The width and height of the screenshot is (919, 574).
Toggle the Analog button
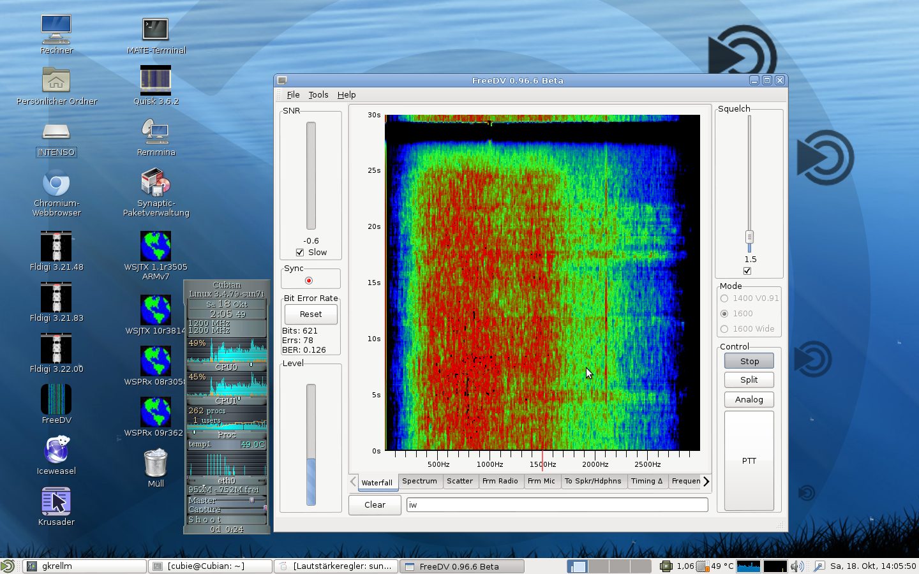[x=749, y=400]
